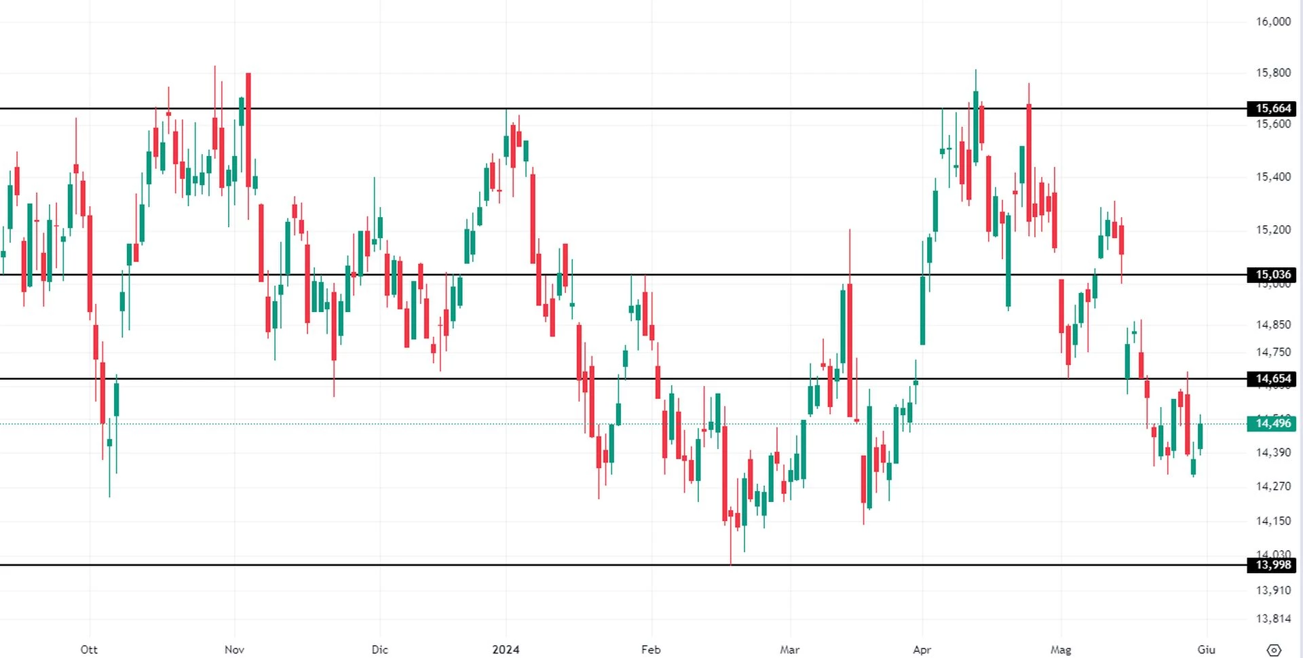Click the Feb label on time axis
Viewport: 1303px width, 658px height.
point(651,649)
